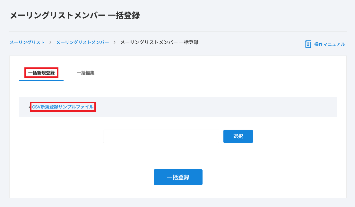Click divider line above 一括登録 button
This screenshot has height=207, width=355.
tap(178, 156)
